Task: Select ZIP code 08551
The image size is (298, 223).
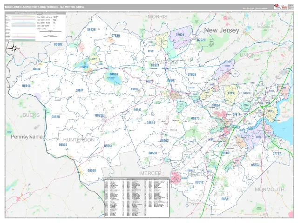Action: 108,146
